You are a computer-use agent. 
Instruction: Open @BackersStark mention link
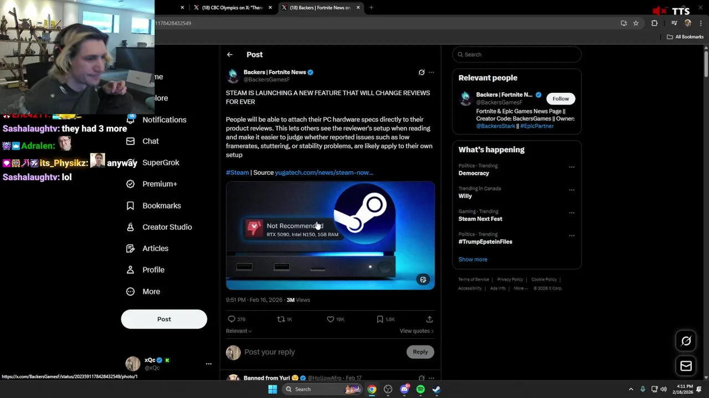coord(496,126)
